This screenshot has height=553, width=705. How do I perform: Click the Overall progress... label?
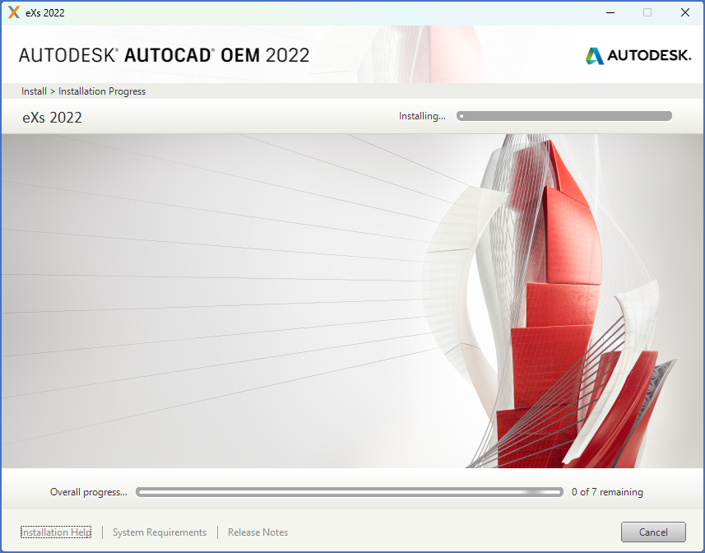(x=89, y=492)
